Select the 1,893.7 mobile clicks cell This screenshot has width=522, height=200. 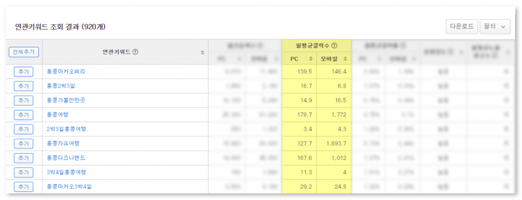(334, 143)
